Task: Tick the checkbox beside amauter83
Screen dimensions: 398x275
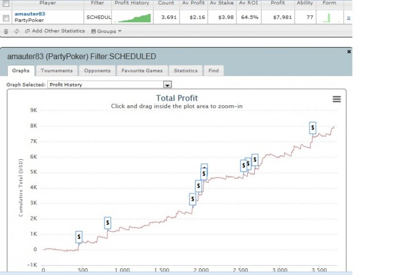Action: tap(6, 18)
